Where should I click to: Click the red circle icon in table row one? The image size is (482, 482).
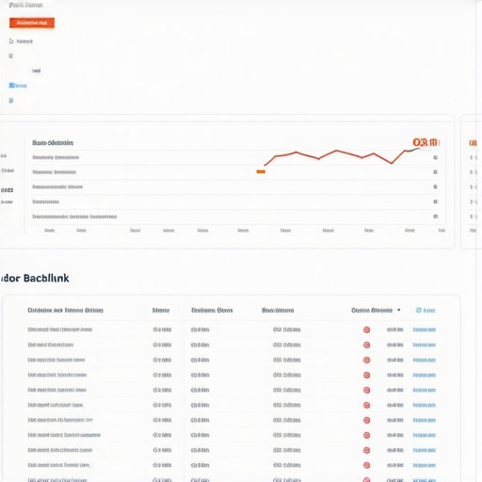tap(366, 329)
